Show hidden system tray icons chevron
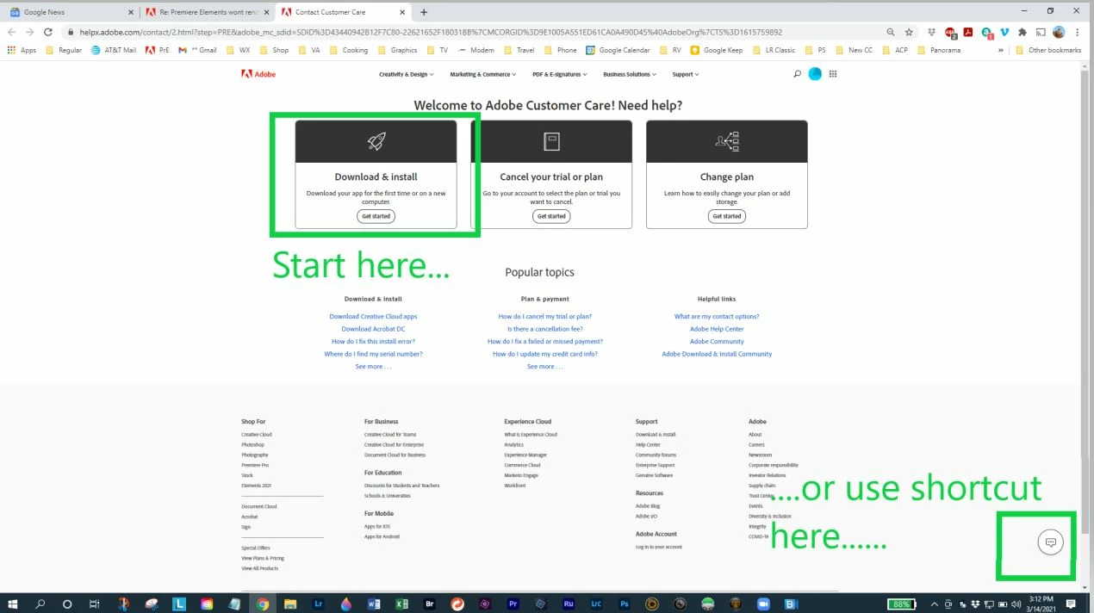Screen dimensions: 1094x613 (x=934, y=604)
